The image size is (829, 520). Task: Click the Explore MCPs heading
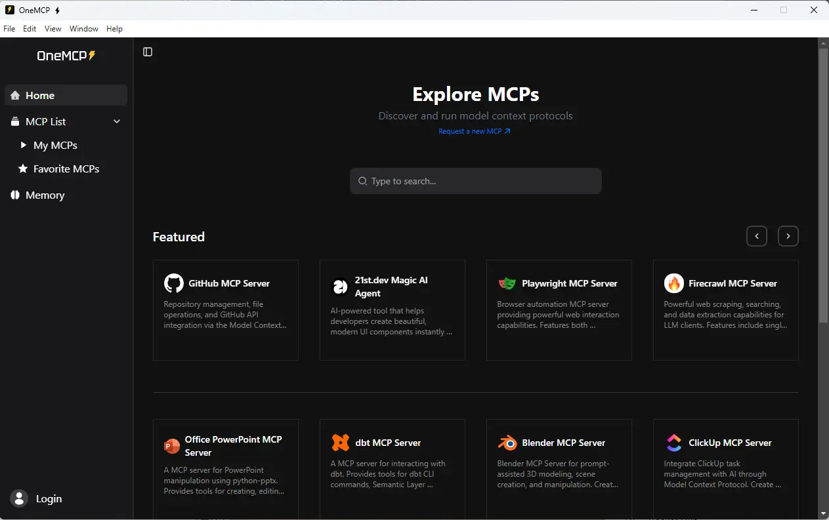(x=476, y=94)
